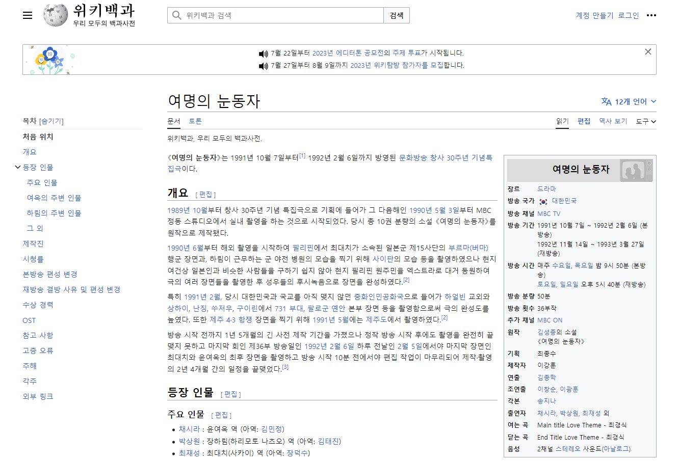
Task: Jump to 여옥의 주변 인물 section
Action: pyautogui.click(x=54, y=198)
